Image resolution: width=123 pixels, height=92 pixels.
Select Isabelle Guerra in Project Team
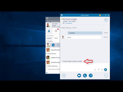pos(53,57)
